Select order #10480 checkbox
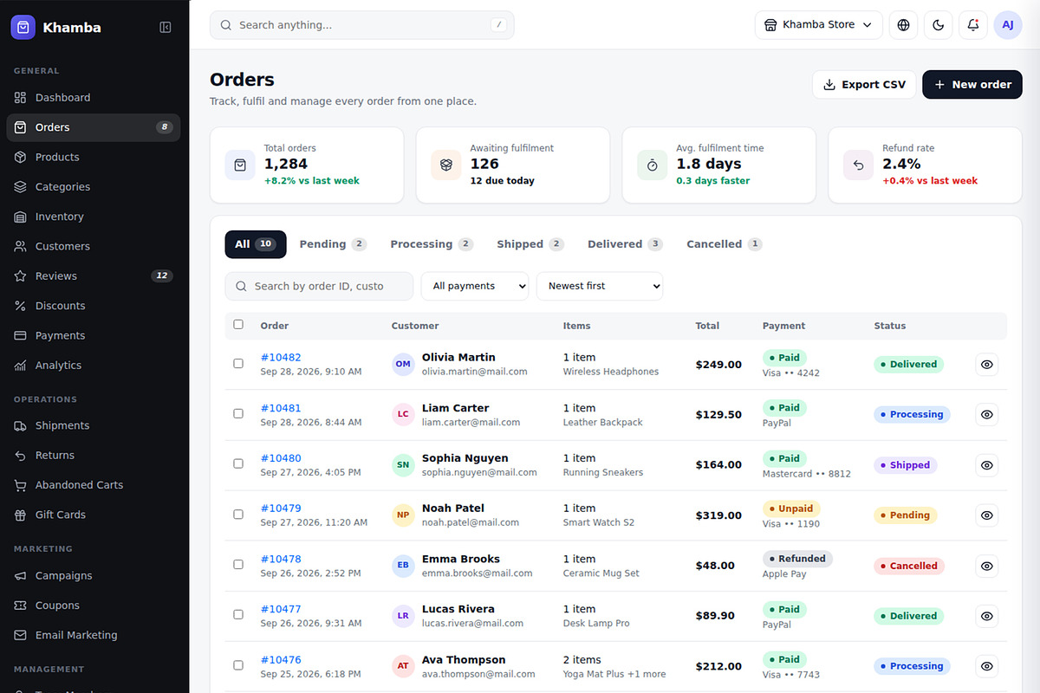The image size is (1040, 693). (x=238, y=464)
